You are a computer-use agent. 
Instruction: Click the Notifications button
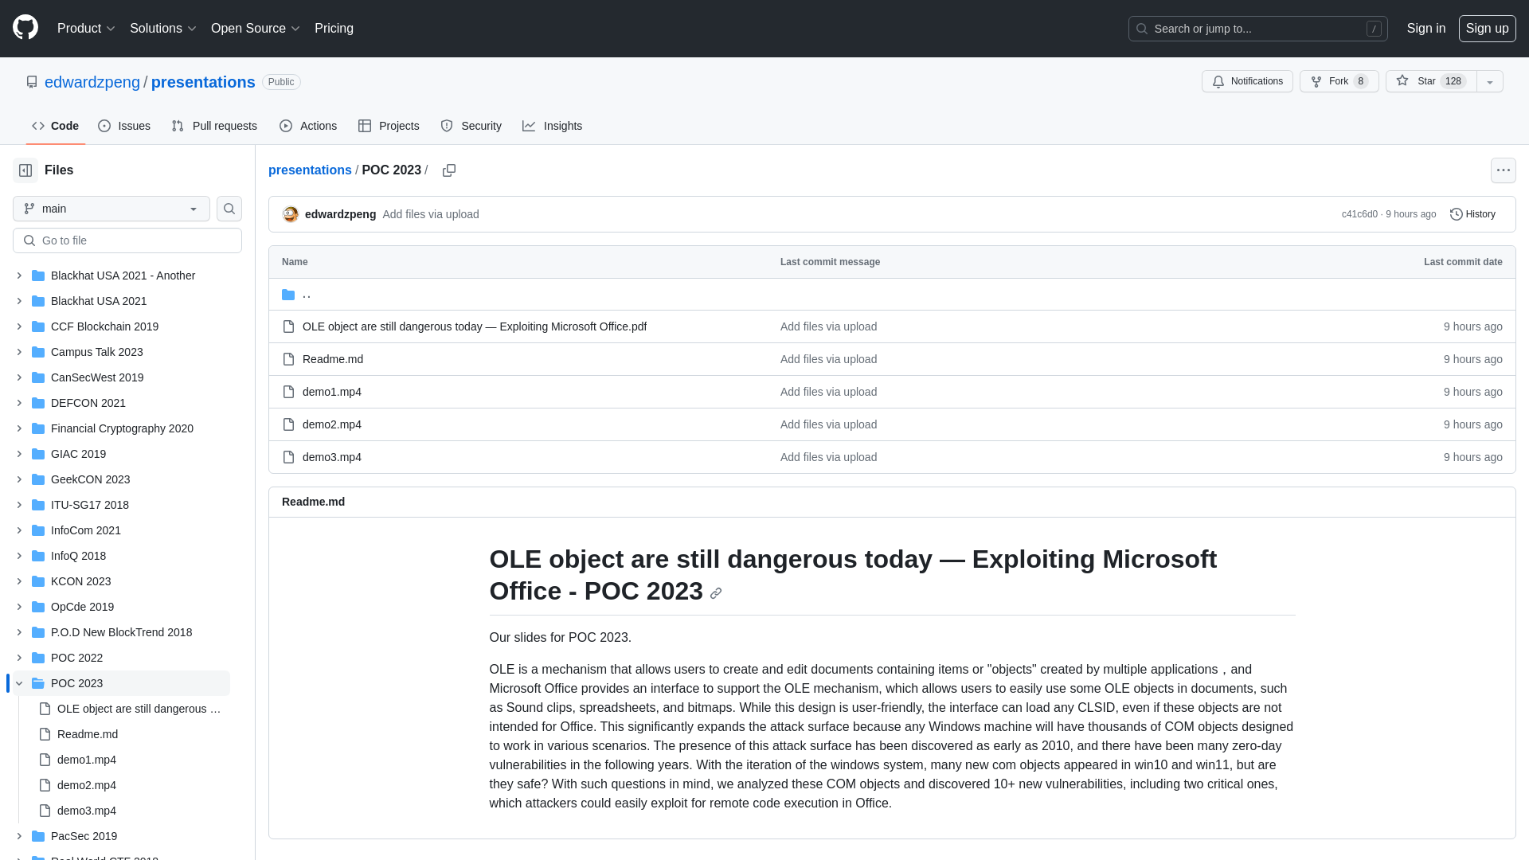1247,81
